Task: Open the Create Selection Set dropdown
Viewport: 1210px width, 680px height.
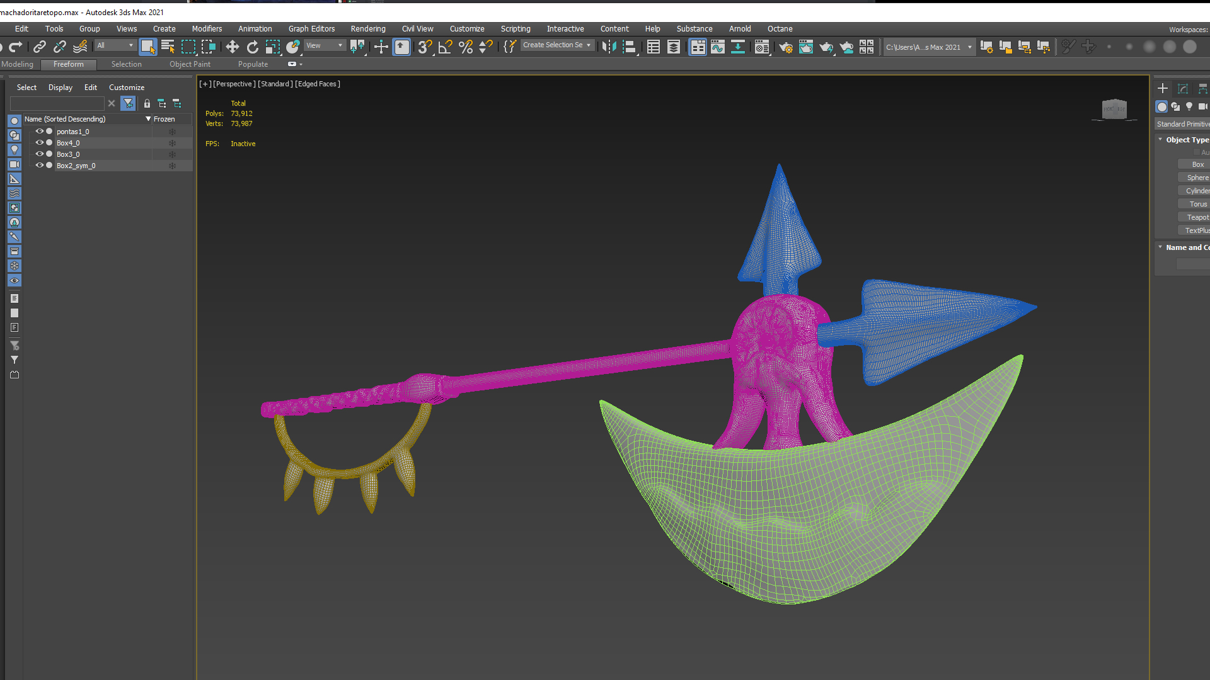Action: 557,45
